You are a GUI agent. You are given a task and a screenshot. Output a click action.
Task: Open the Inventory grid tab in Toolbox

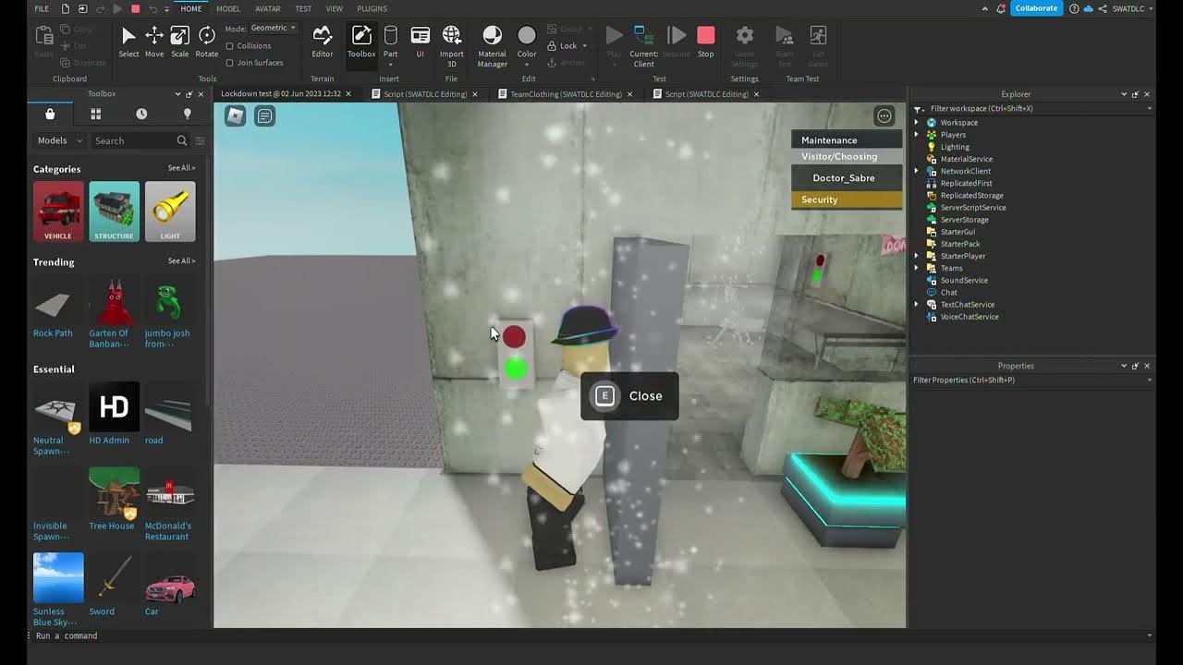pos(95,114)
